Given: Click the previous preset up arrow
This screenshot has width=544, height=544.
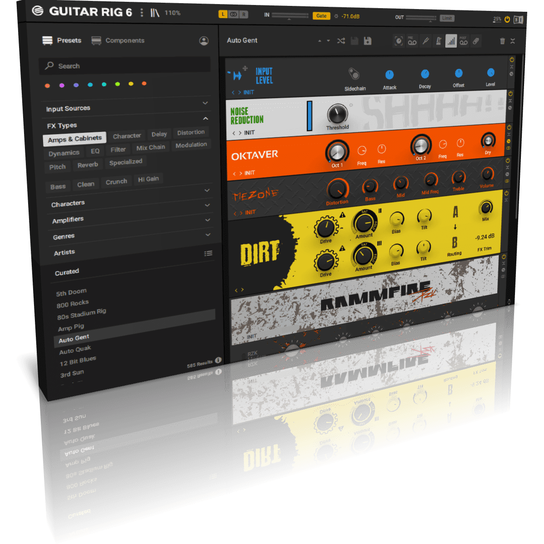Looking at the screenshot, I should click(320, 41).
